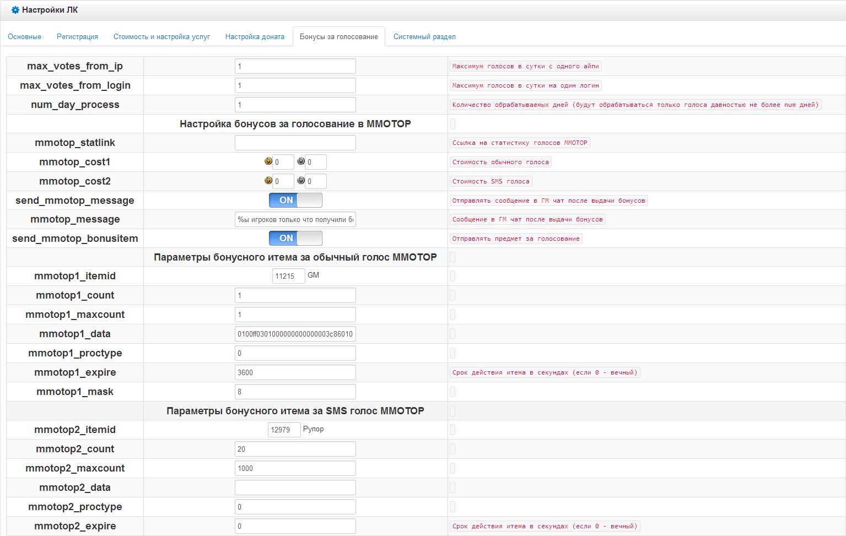Click the mmotop1_itemid field showing 11215
This screenshot has height=536, width=846.
tap(289, 276)
